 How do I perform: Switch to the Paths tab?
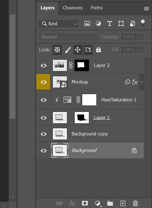[x=97, y=8]
